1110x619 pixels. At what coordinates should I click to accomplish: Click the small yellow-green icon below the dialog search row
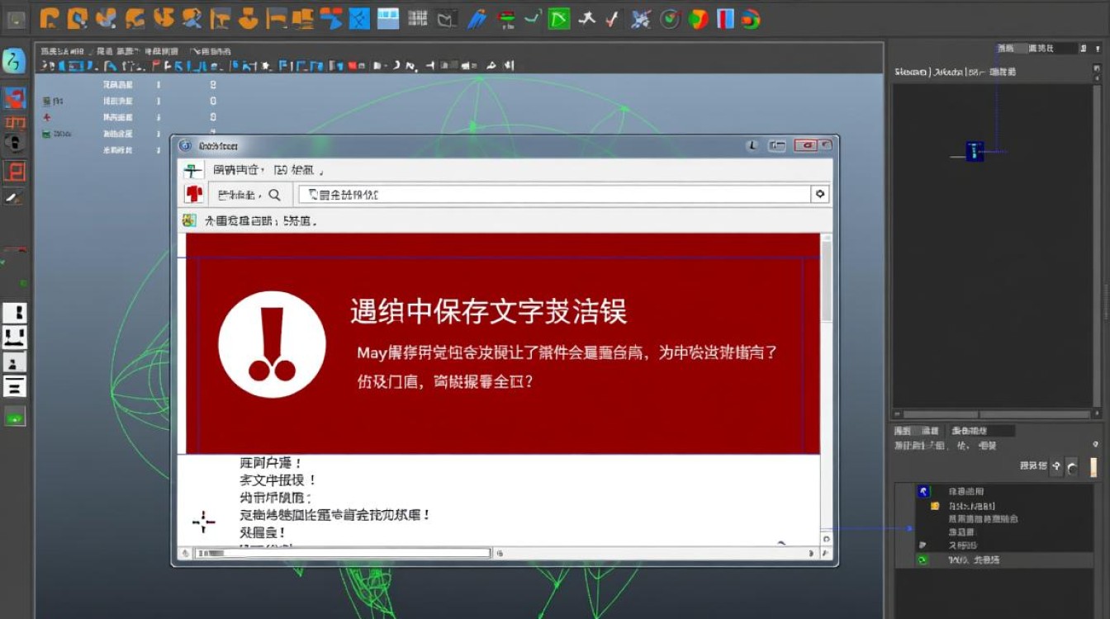click(189, 220)
